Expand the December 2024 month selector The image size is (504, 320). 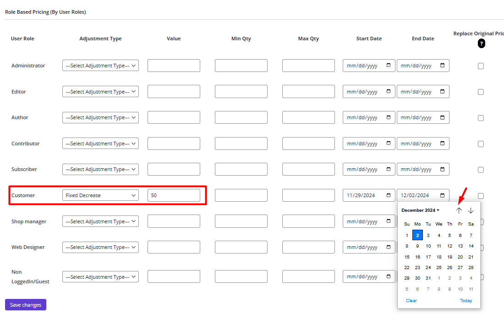[420, 210]
